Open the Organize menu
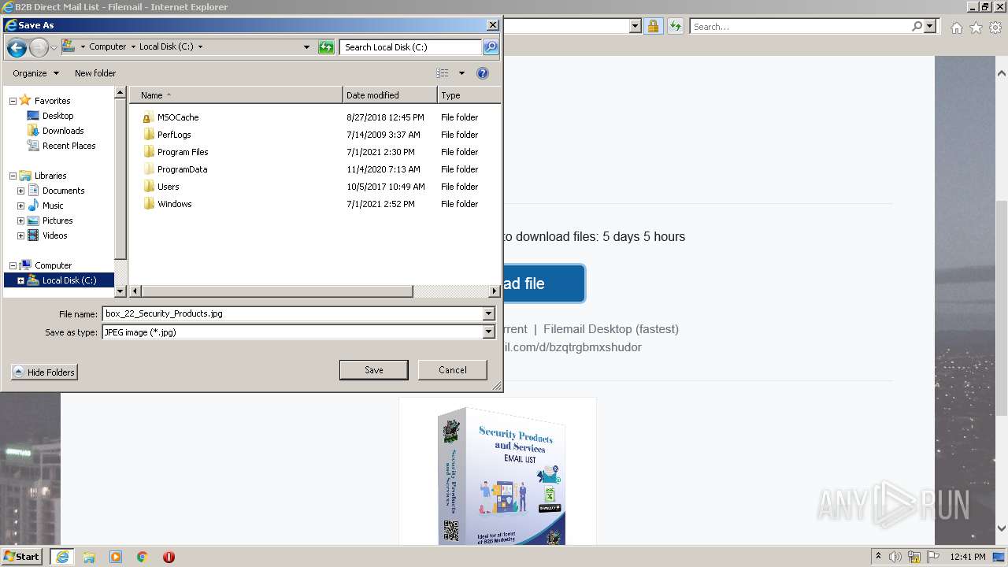 35,73
